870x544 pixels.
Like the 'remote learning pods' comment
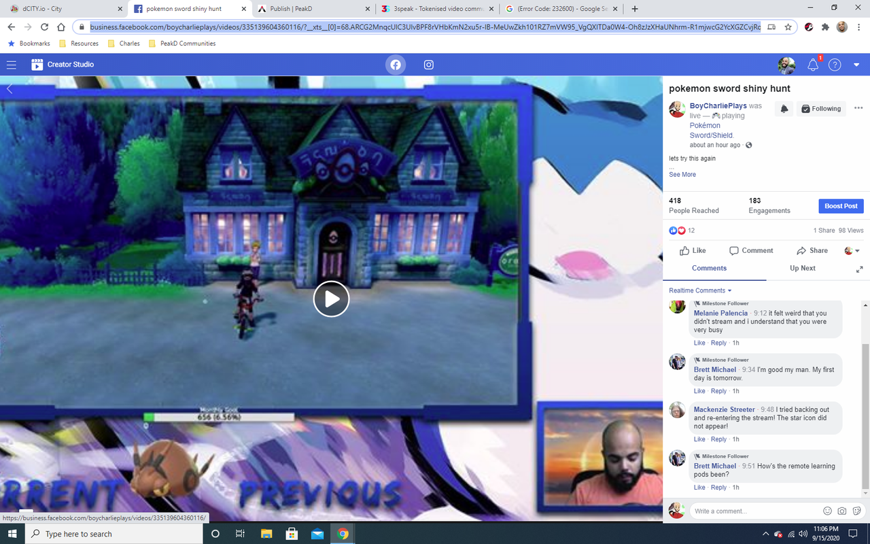699,488
